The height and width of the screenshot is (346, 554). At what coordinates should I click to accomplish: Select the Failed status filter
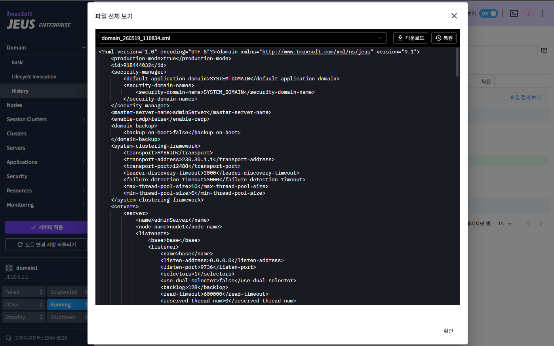(x=23, y=292)
